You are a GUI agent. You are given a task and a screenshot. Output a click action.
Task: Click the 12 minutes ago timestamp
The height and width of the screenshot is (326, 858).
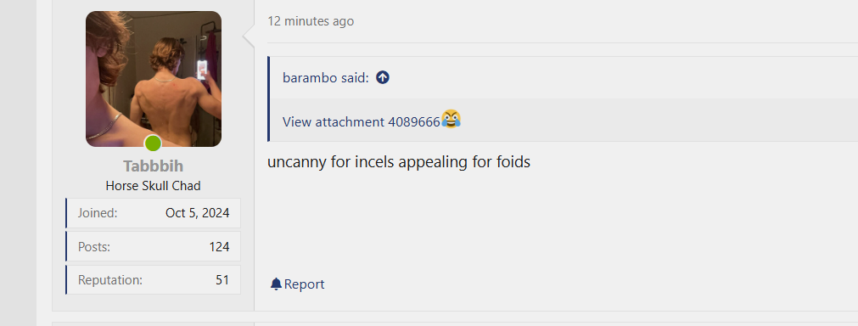click(311, 21)
